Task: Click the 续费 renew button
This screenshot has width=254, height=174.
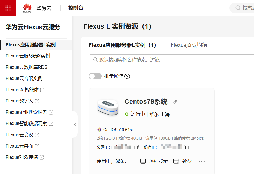Action: 182,161
